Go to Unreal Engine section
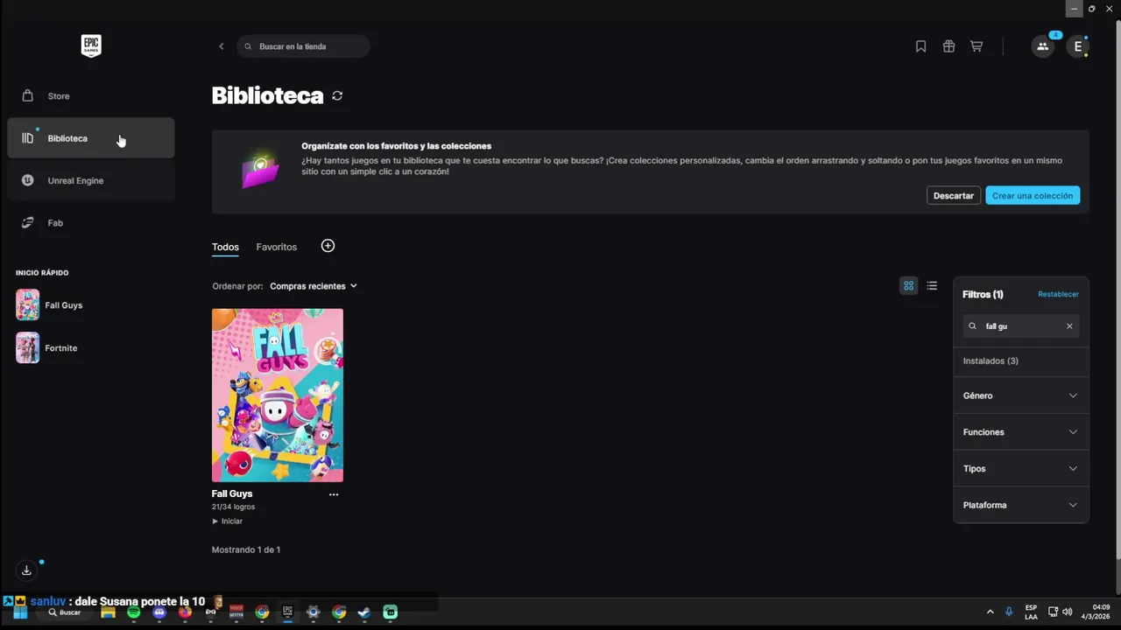The height and width of the screenshot is (630, 1121). pos(91,180)
